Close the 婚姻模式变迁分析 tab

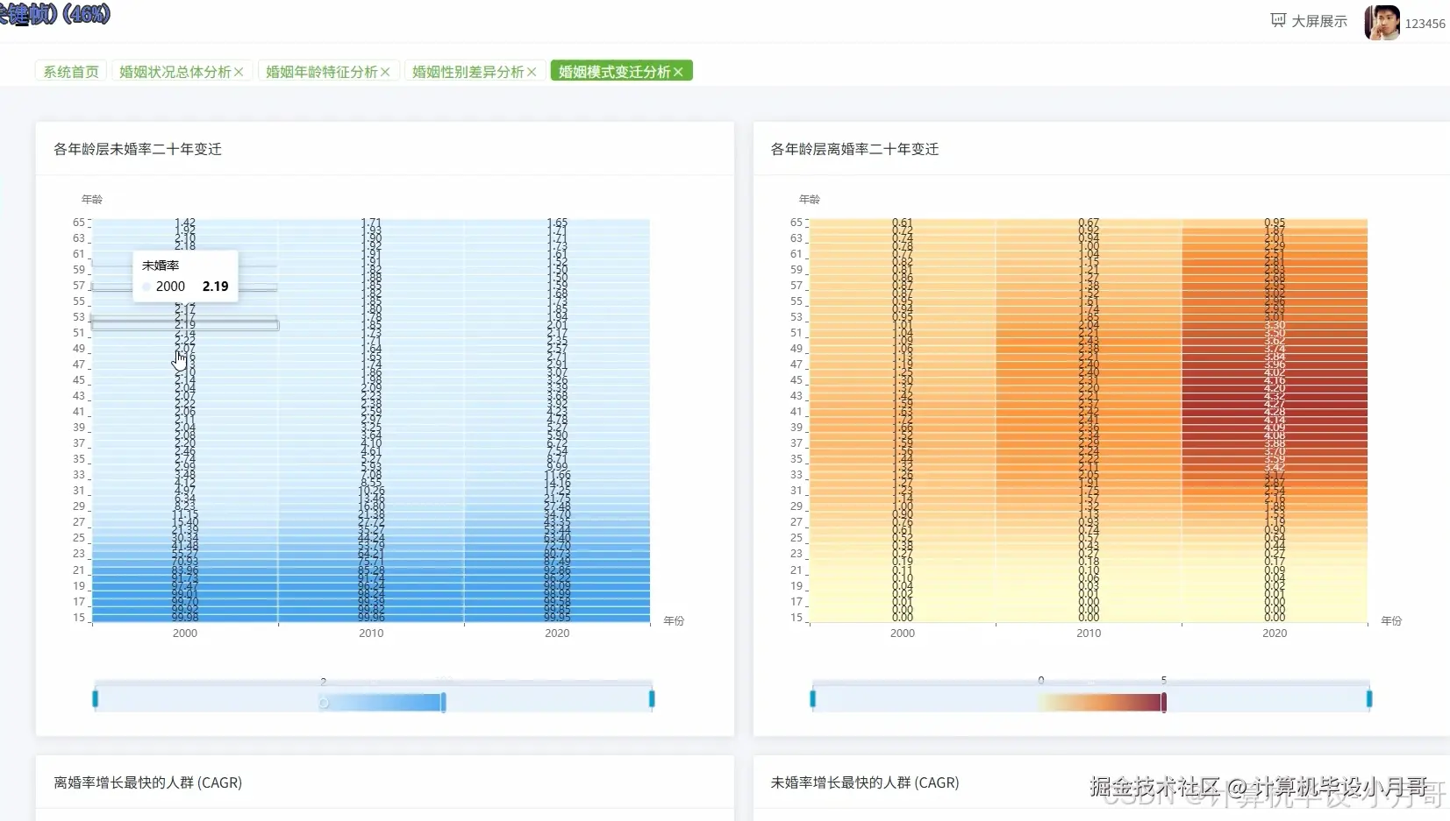(x=678, y=72)
